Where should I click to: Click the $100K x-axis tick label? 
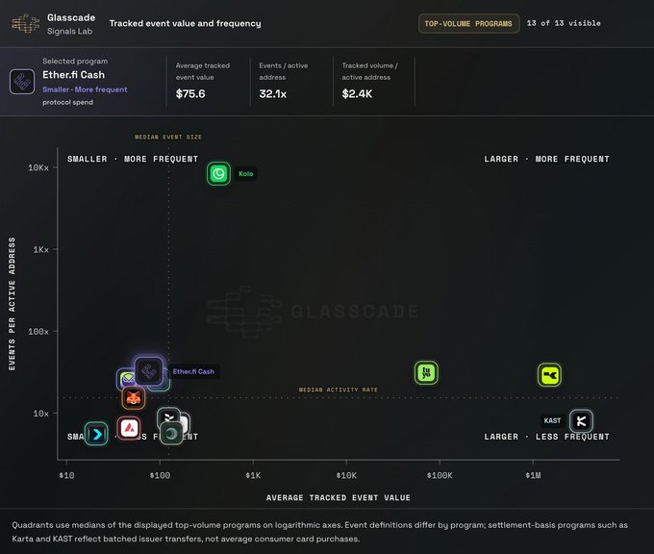point(440,475)
